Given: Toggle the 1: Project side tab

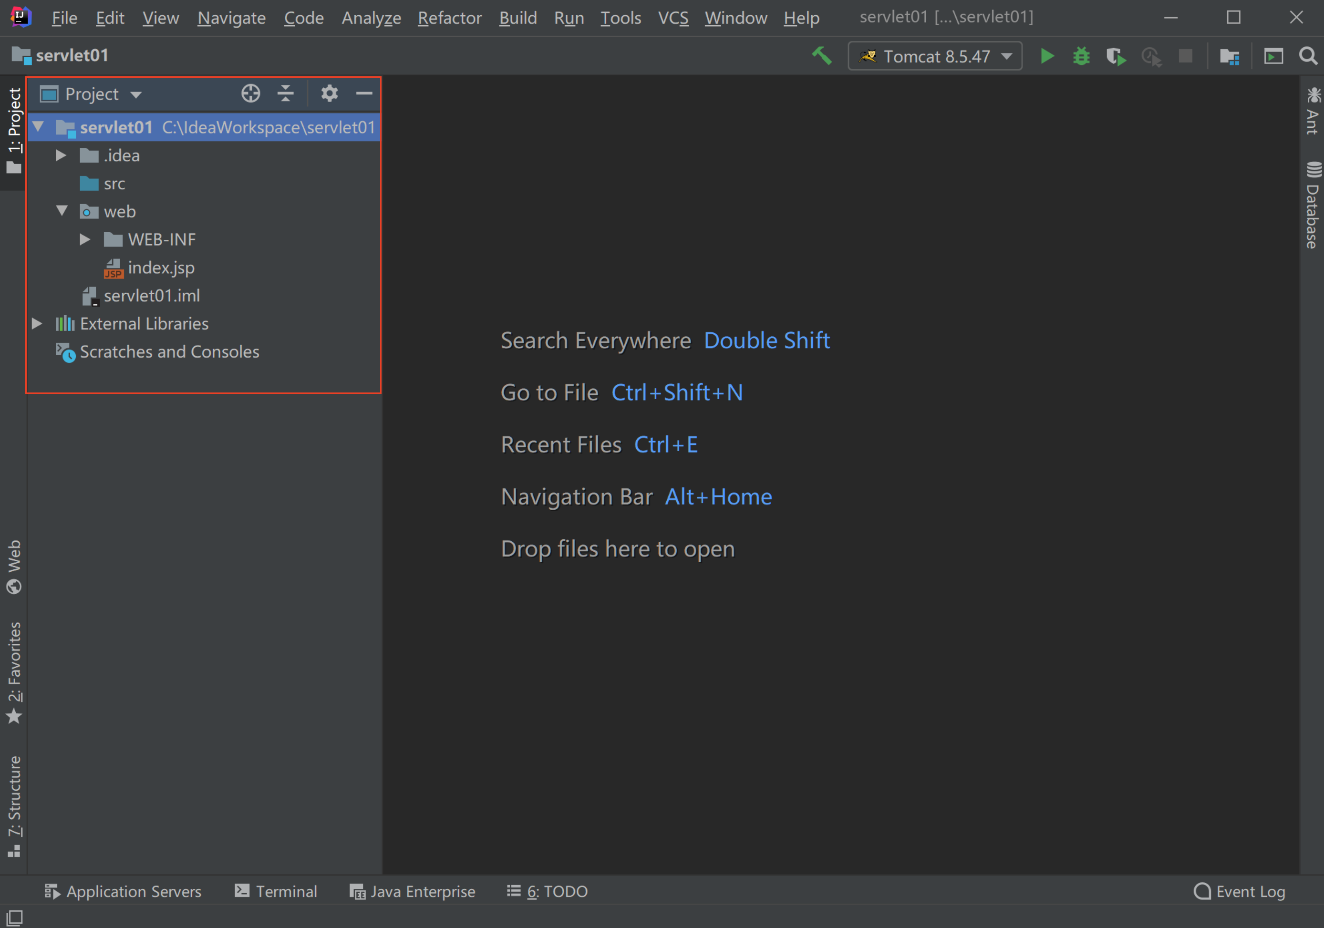Looking at the screenshot, I should pyautogui.click(x=14, y=130).
